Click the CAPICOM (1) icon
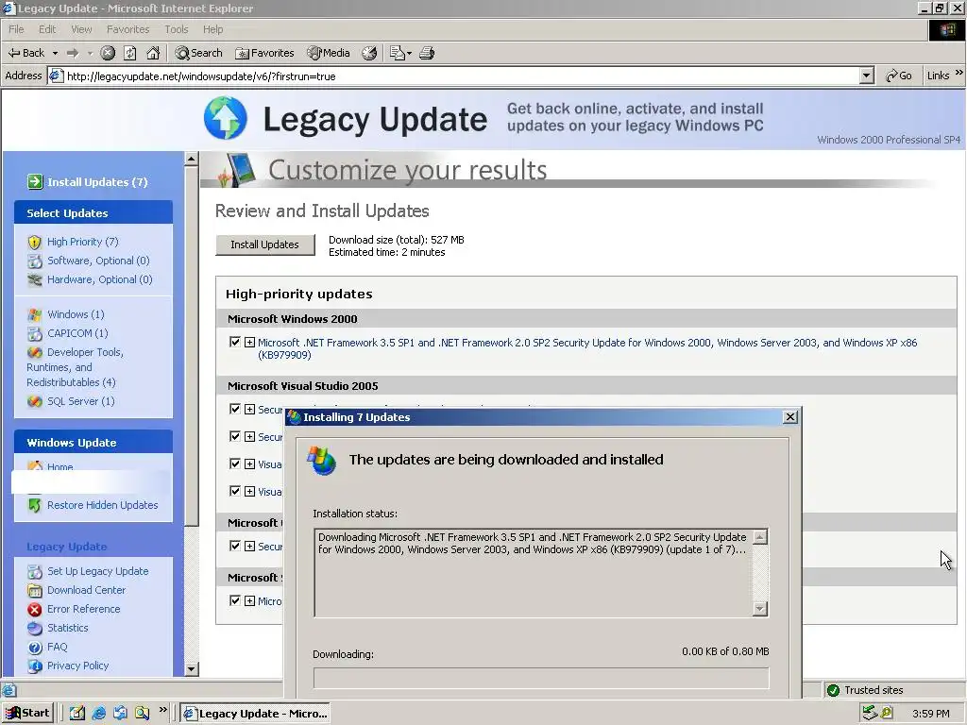Image resolution: width=967 pixels, height=725 pixels. [35, 333]
